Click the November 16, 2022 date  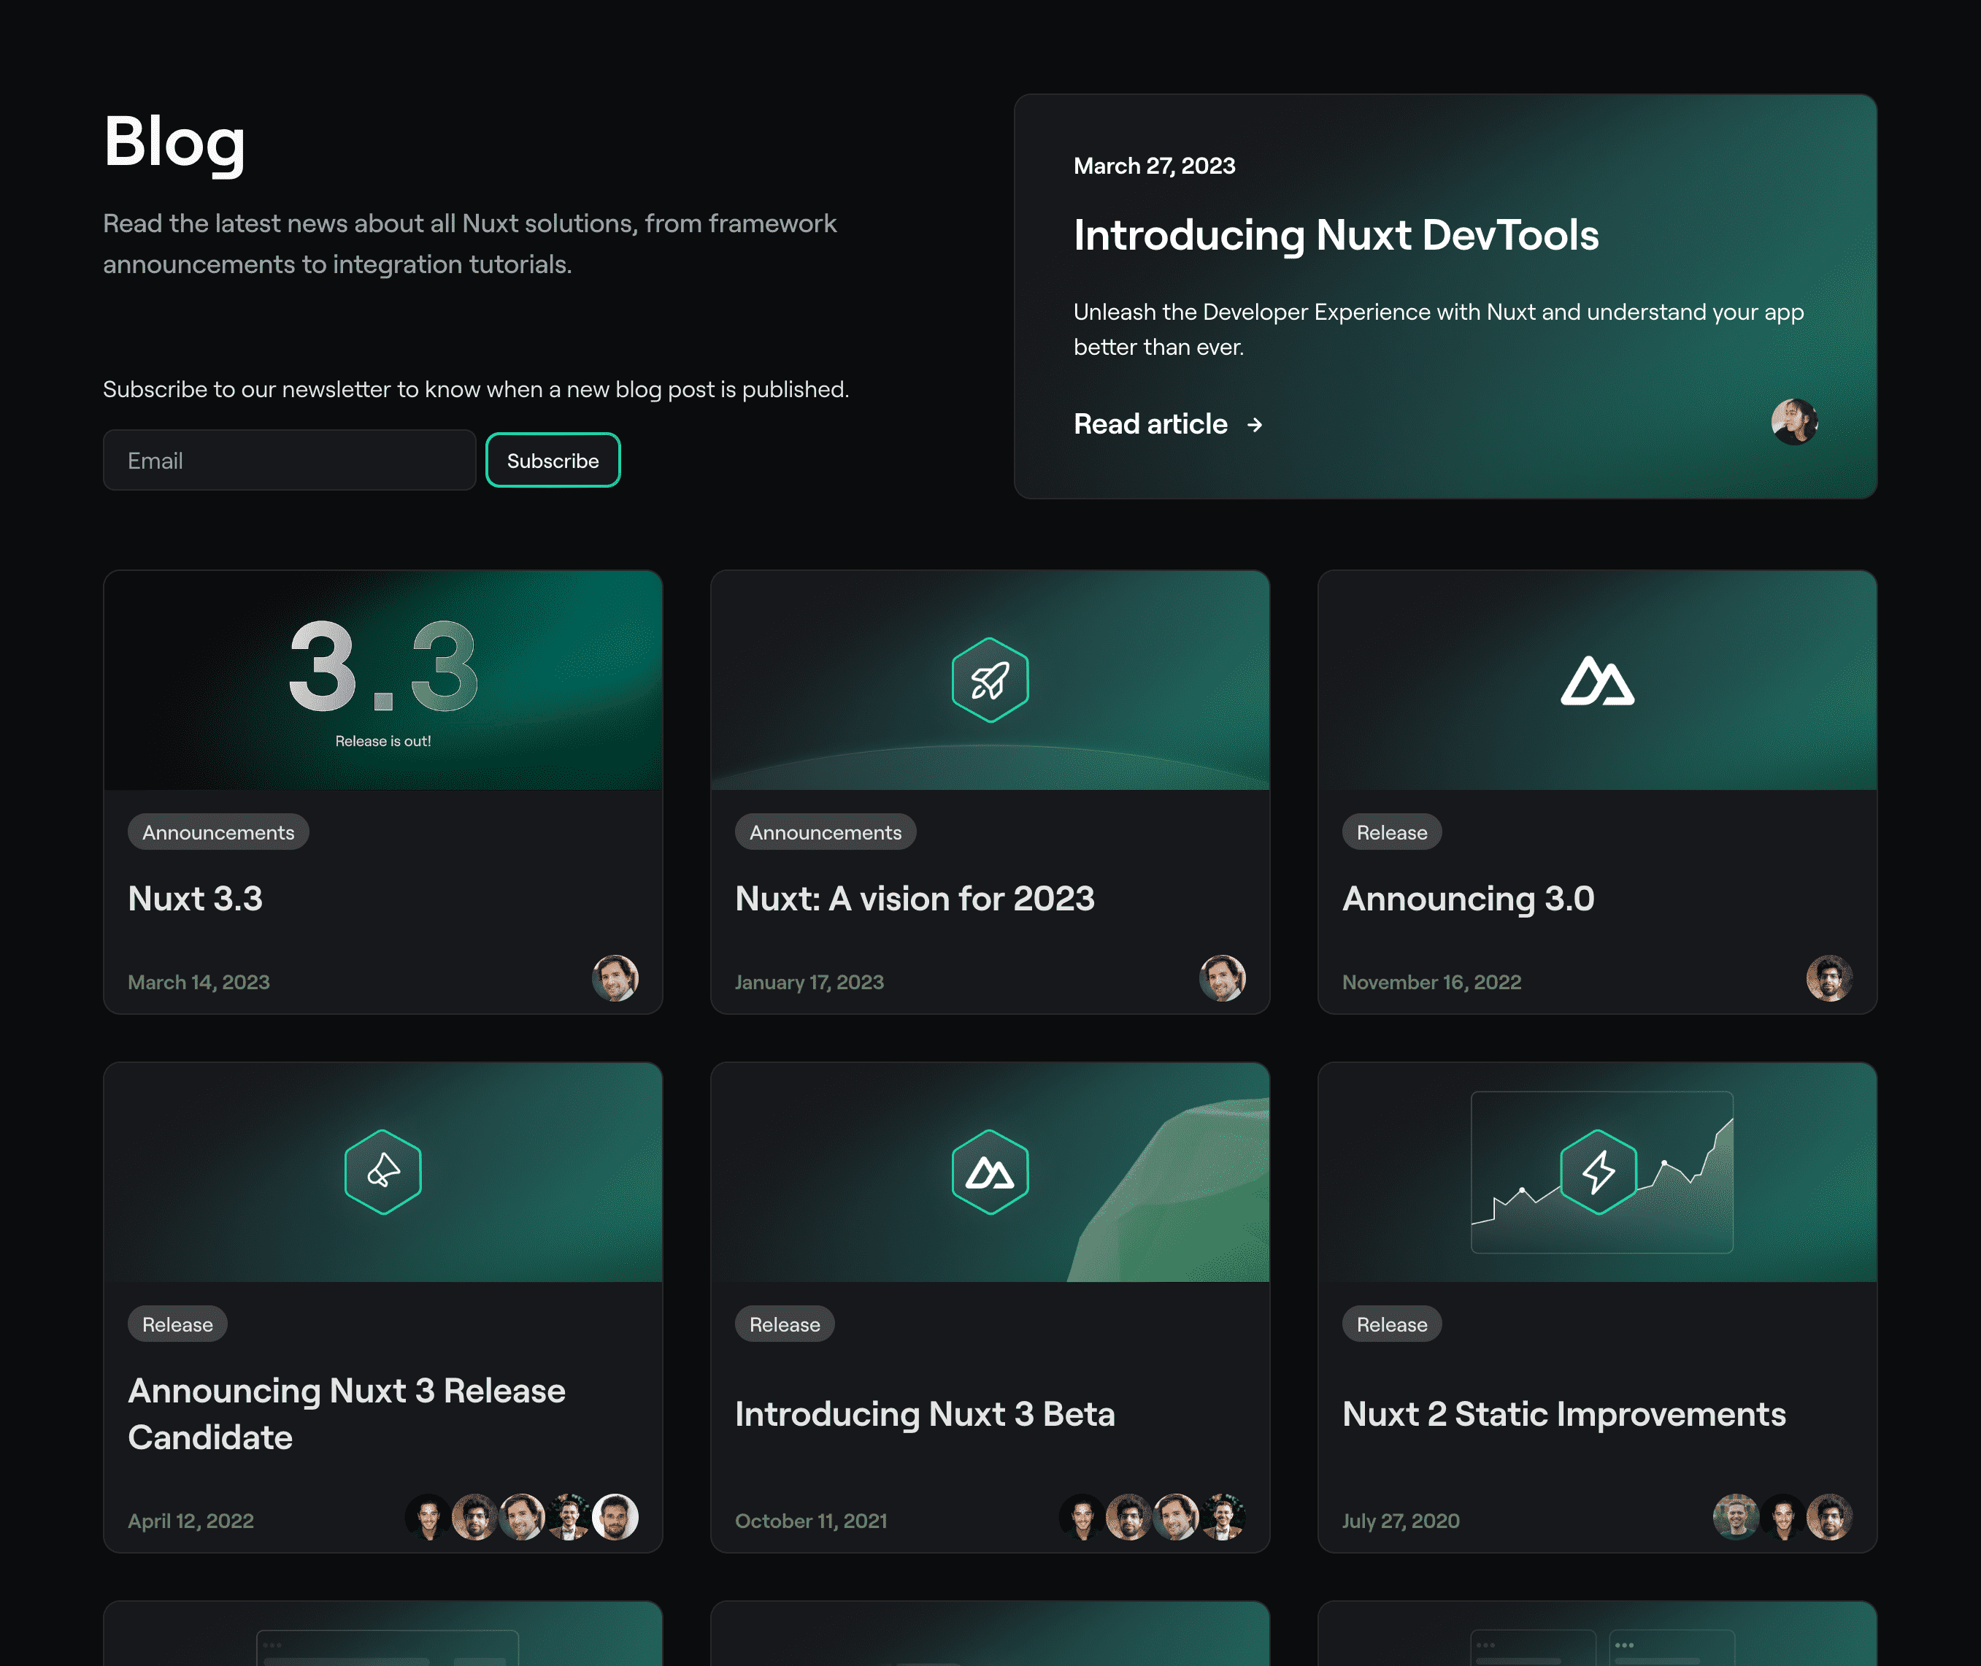1431,982
